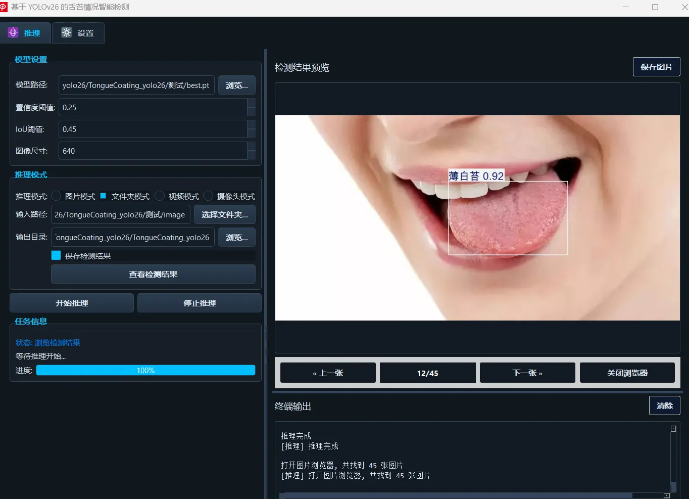Toggle the 保存检测结果 checkbox

pos(56,256)
